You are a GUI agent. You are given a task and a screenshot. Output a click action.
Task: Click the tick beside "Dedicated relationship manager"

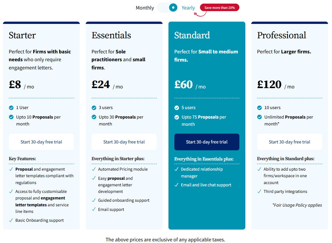(x=177, y=169)
